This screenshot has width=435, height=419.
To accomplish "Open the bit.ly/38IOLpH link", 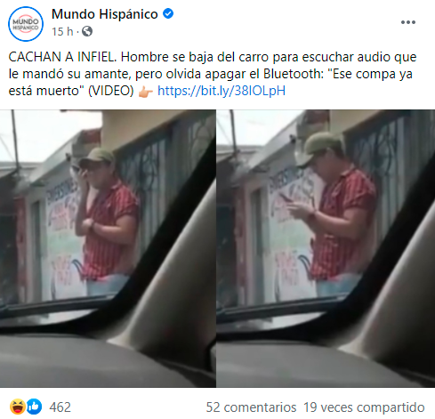I will pyautogui.click(x=222, y=91).
